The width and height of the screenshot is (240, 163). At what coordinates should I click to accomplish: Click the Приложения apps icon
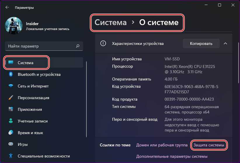tap(11, 109)
